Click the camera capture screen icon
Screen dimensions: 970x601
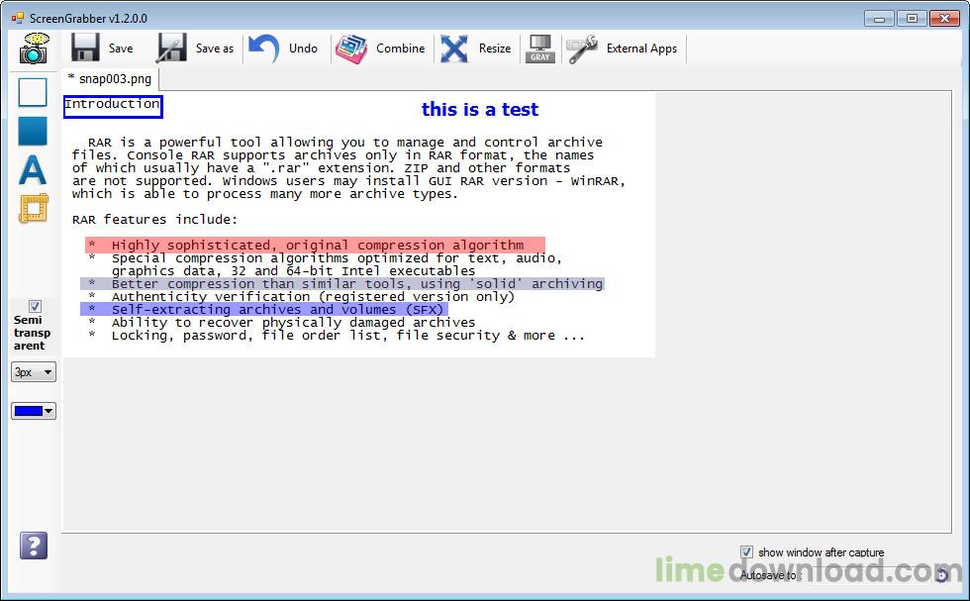click(34, 49)
